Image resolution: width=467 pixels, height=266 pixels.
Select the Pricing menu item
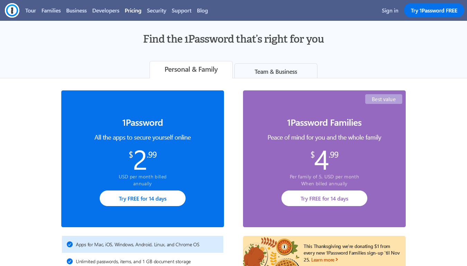click(133, 10)
